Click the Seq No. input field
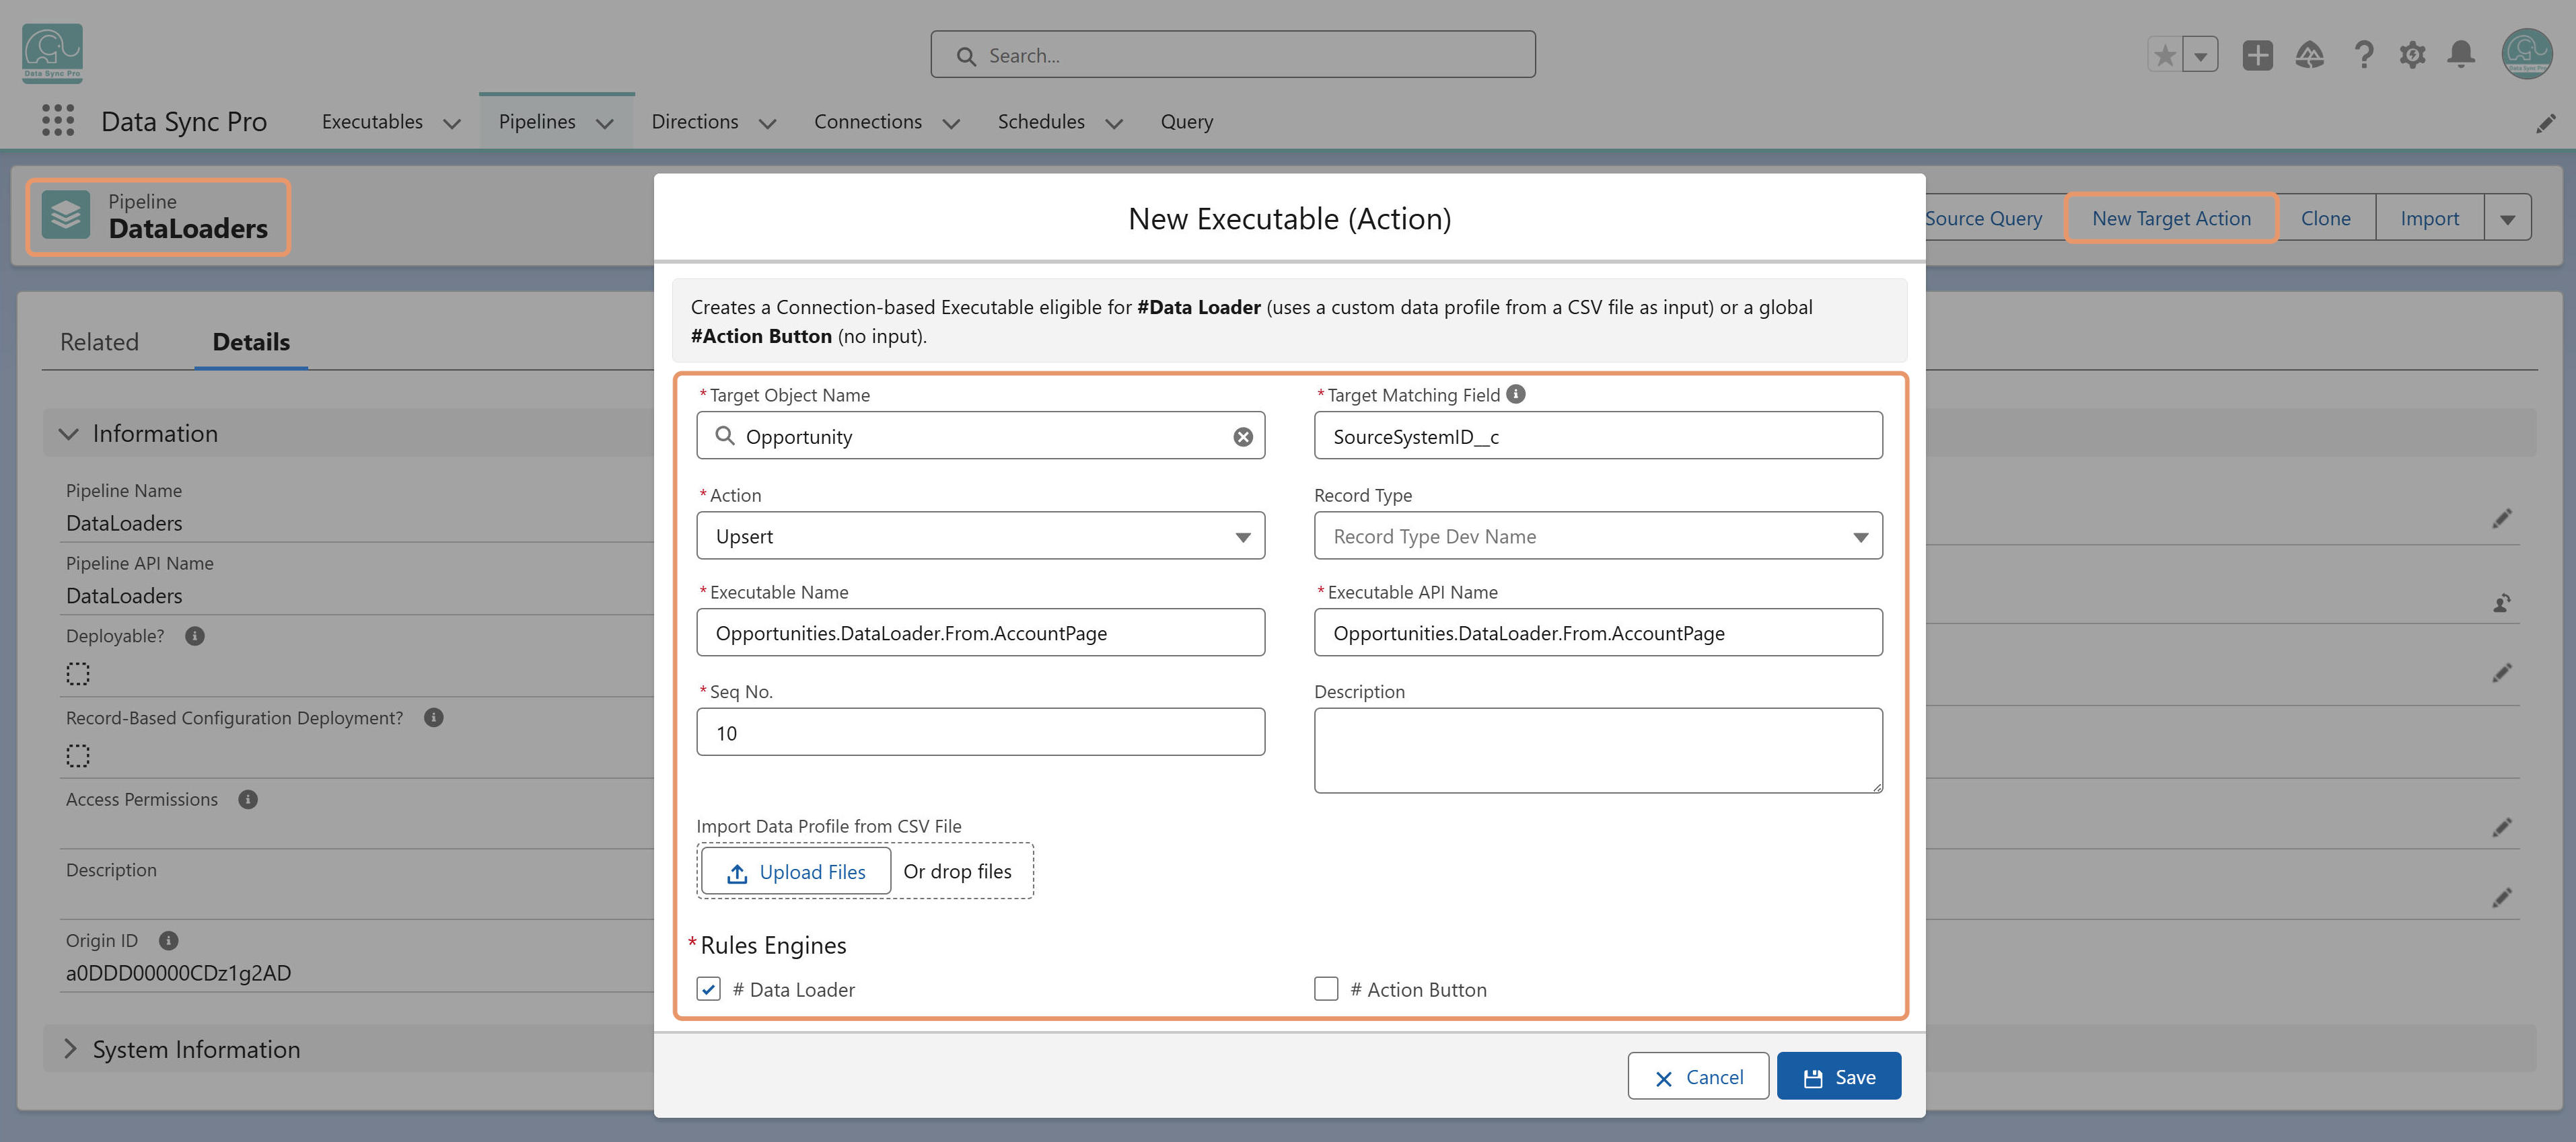This screenshot has width=2576, height=1142. 980,732
